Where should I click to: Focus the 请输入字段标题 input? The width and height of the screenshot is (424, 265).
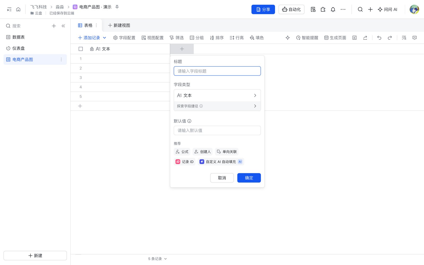(217, 71)
